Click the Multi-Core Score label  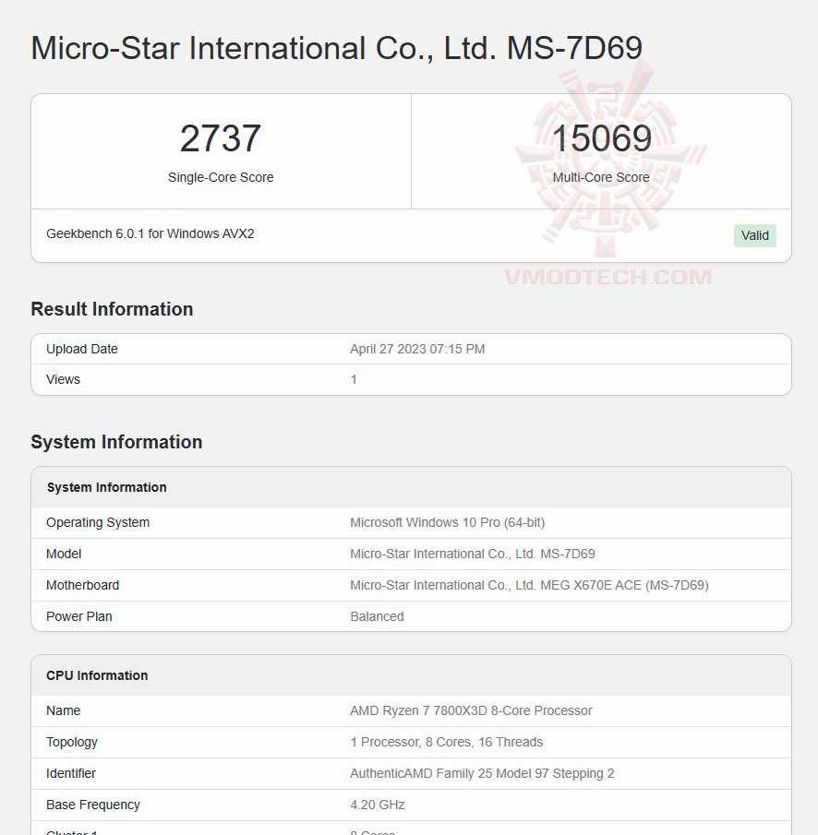tap(601, 177)
